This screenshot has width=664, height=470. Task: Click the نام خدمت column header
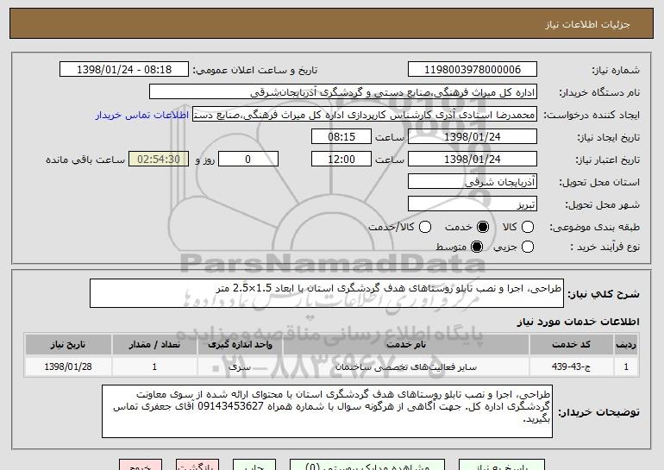(x=406, y=345)
